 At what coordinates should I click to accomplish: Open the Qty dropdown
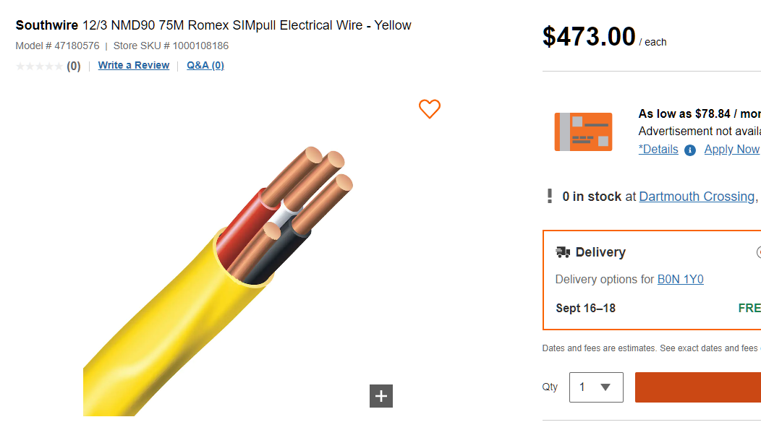click(x=596, y=387)
